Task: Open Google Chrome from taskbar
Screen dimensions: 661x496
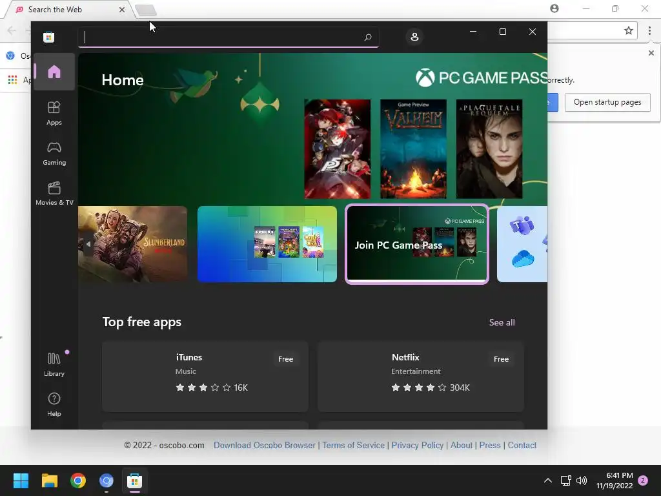Action: click(78, 480)
